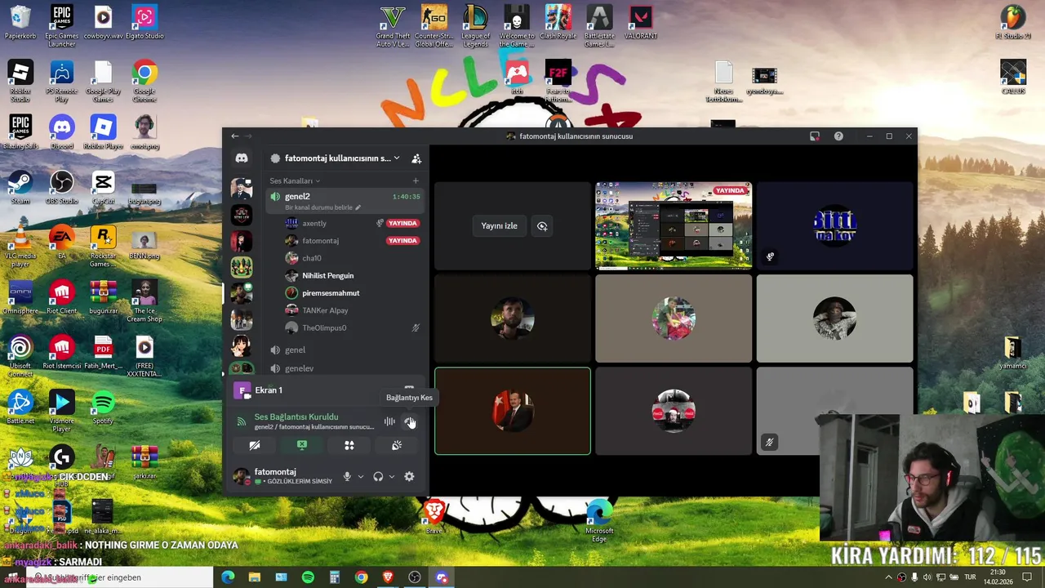Open File Explorer from the taskbar
The height and width of the screenshot is (588, 1045).
[x=255, y=577]
